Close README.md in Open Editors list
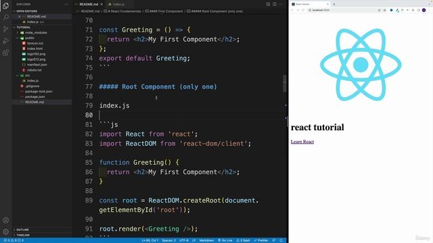 click(19, 16)
